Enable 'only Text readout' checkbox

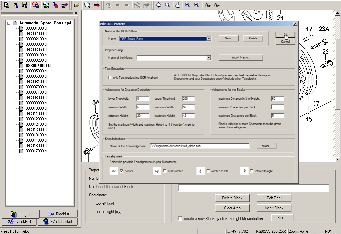pos(110,78)
